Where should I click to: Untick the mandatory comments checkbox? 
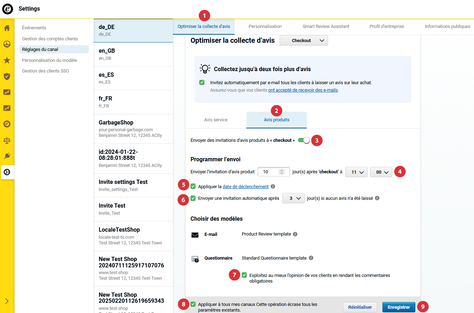pos(244,275)
